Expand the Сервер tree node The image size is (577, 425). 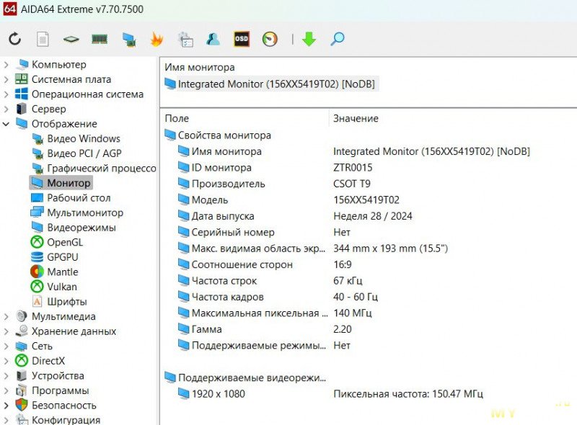click(x=6, y=109)
